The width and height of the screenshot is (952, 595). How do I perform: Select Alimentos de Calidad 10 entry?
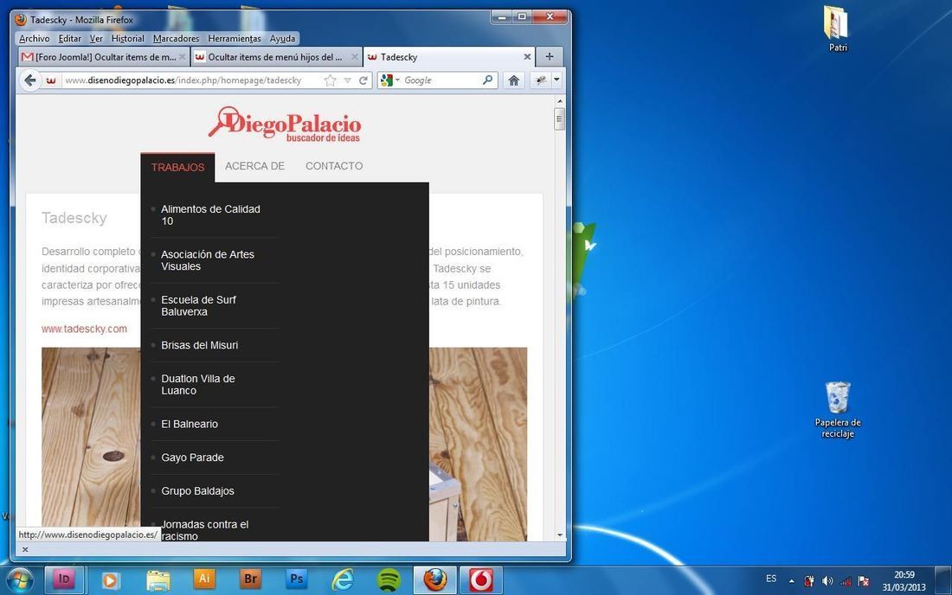click(210, 214)
